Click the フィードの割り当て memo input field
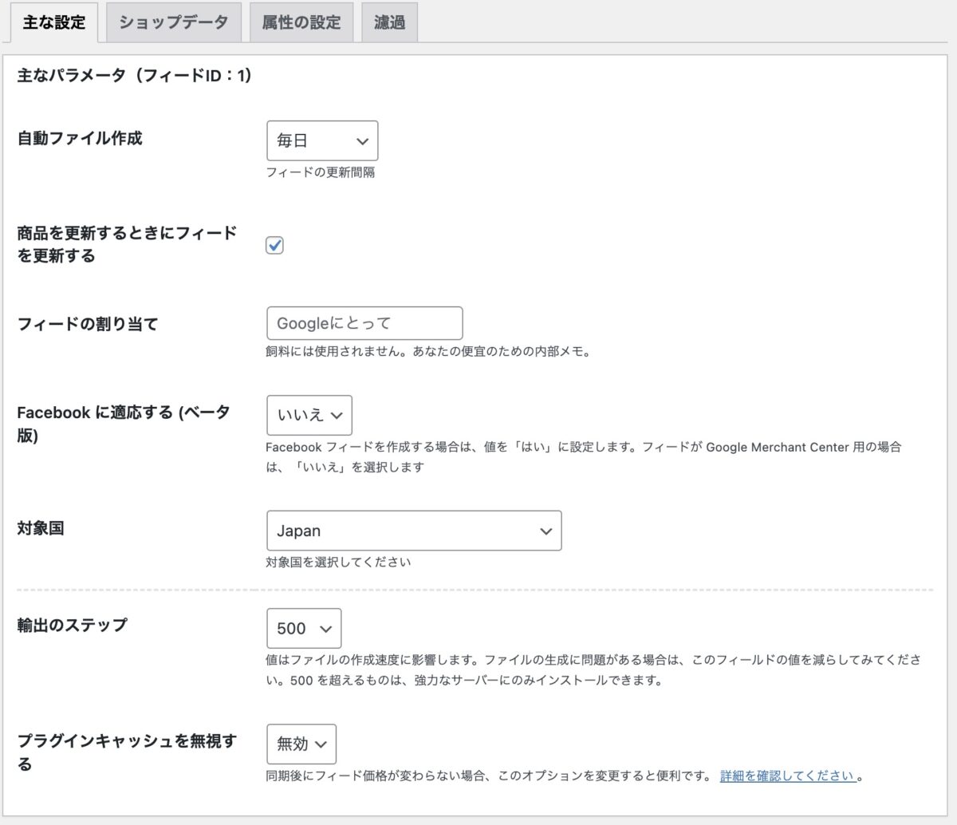 click(x=364, y=323)
